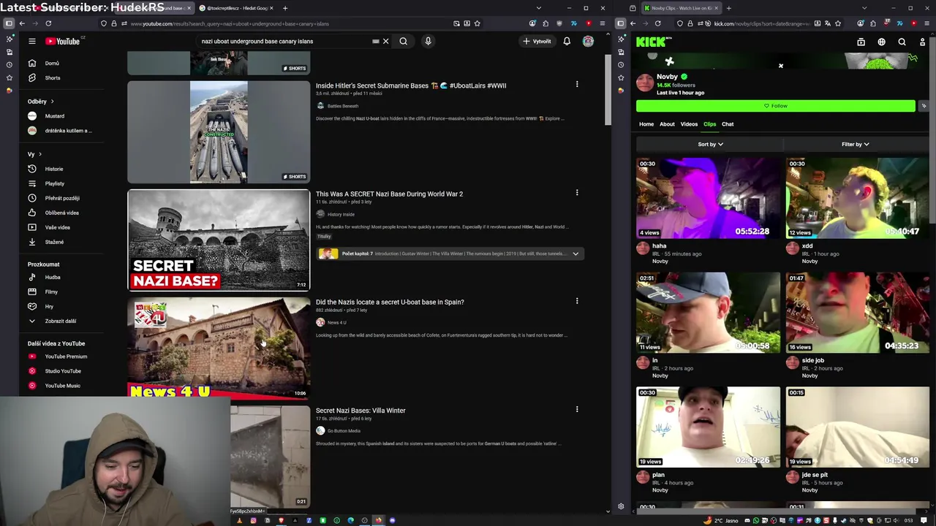This screenshot has height=526, width=936.
Task: Open Filter by dropdown on Kick clips
Action: 855,144
